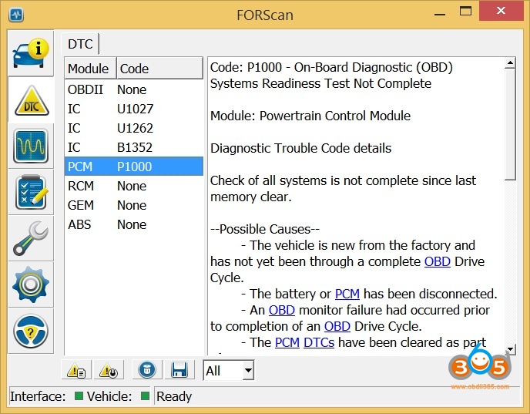Open the Vehicle information section
This screenshot has height=414, width=530.
[31, 53]
